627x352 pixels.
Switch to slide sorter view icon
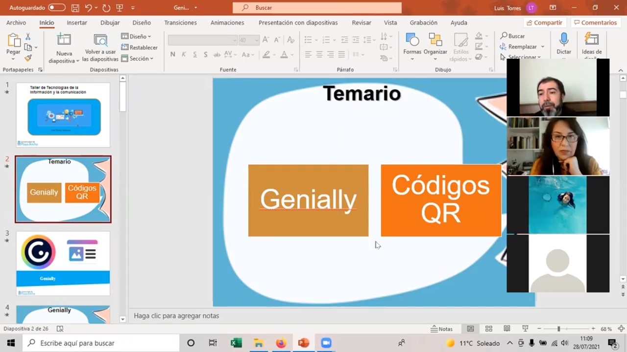488,329
